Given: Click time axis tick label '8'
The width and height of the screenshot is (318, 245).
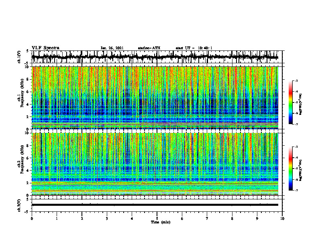Looking at the screenshot, I should (x=232, y=219).
